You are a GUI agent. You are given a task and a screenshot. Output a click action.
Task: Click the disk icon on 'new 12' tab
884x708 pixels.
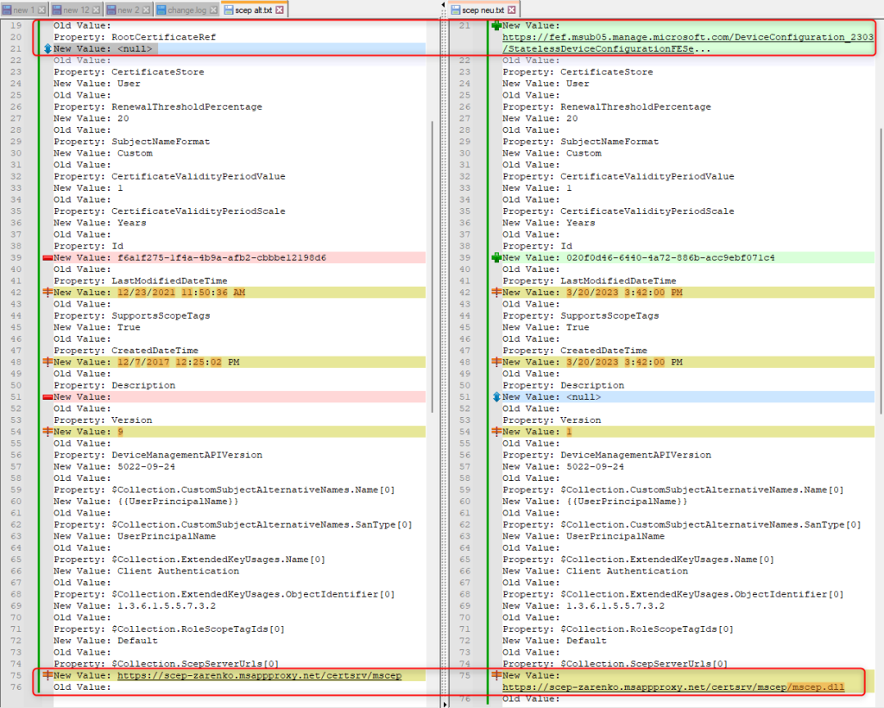pyautogui.click(x=57, y=10)
